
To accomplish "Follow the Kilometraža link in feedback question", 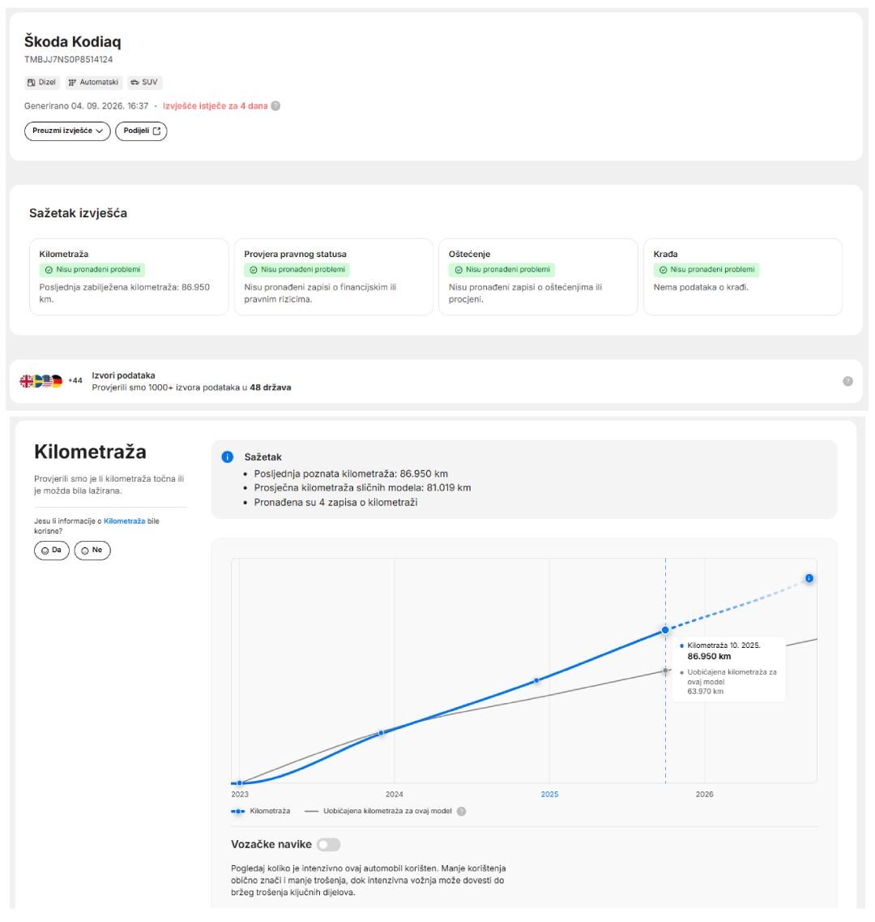I will (125, 521).
